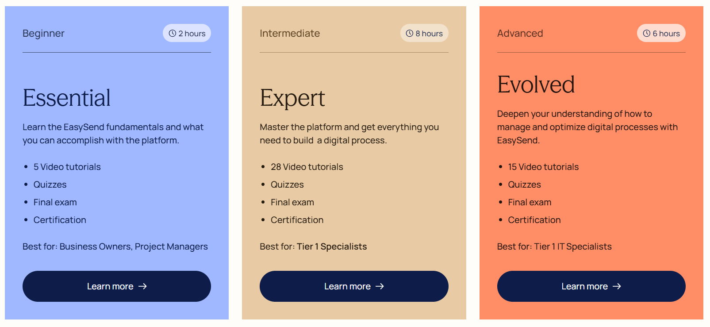The image size is (710, 327).
Task: Click the clock icon beside 2 hours
Action: (x=173, y=33)
